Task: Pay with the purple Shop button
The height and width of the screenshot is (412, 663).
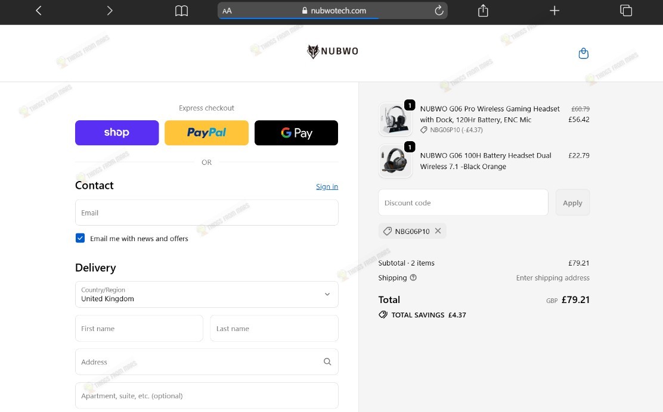Action: point(117,133)
